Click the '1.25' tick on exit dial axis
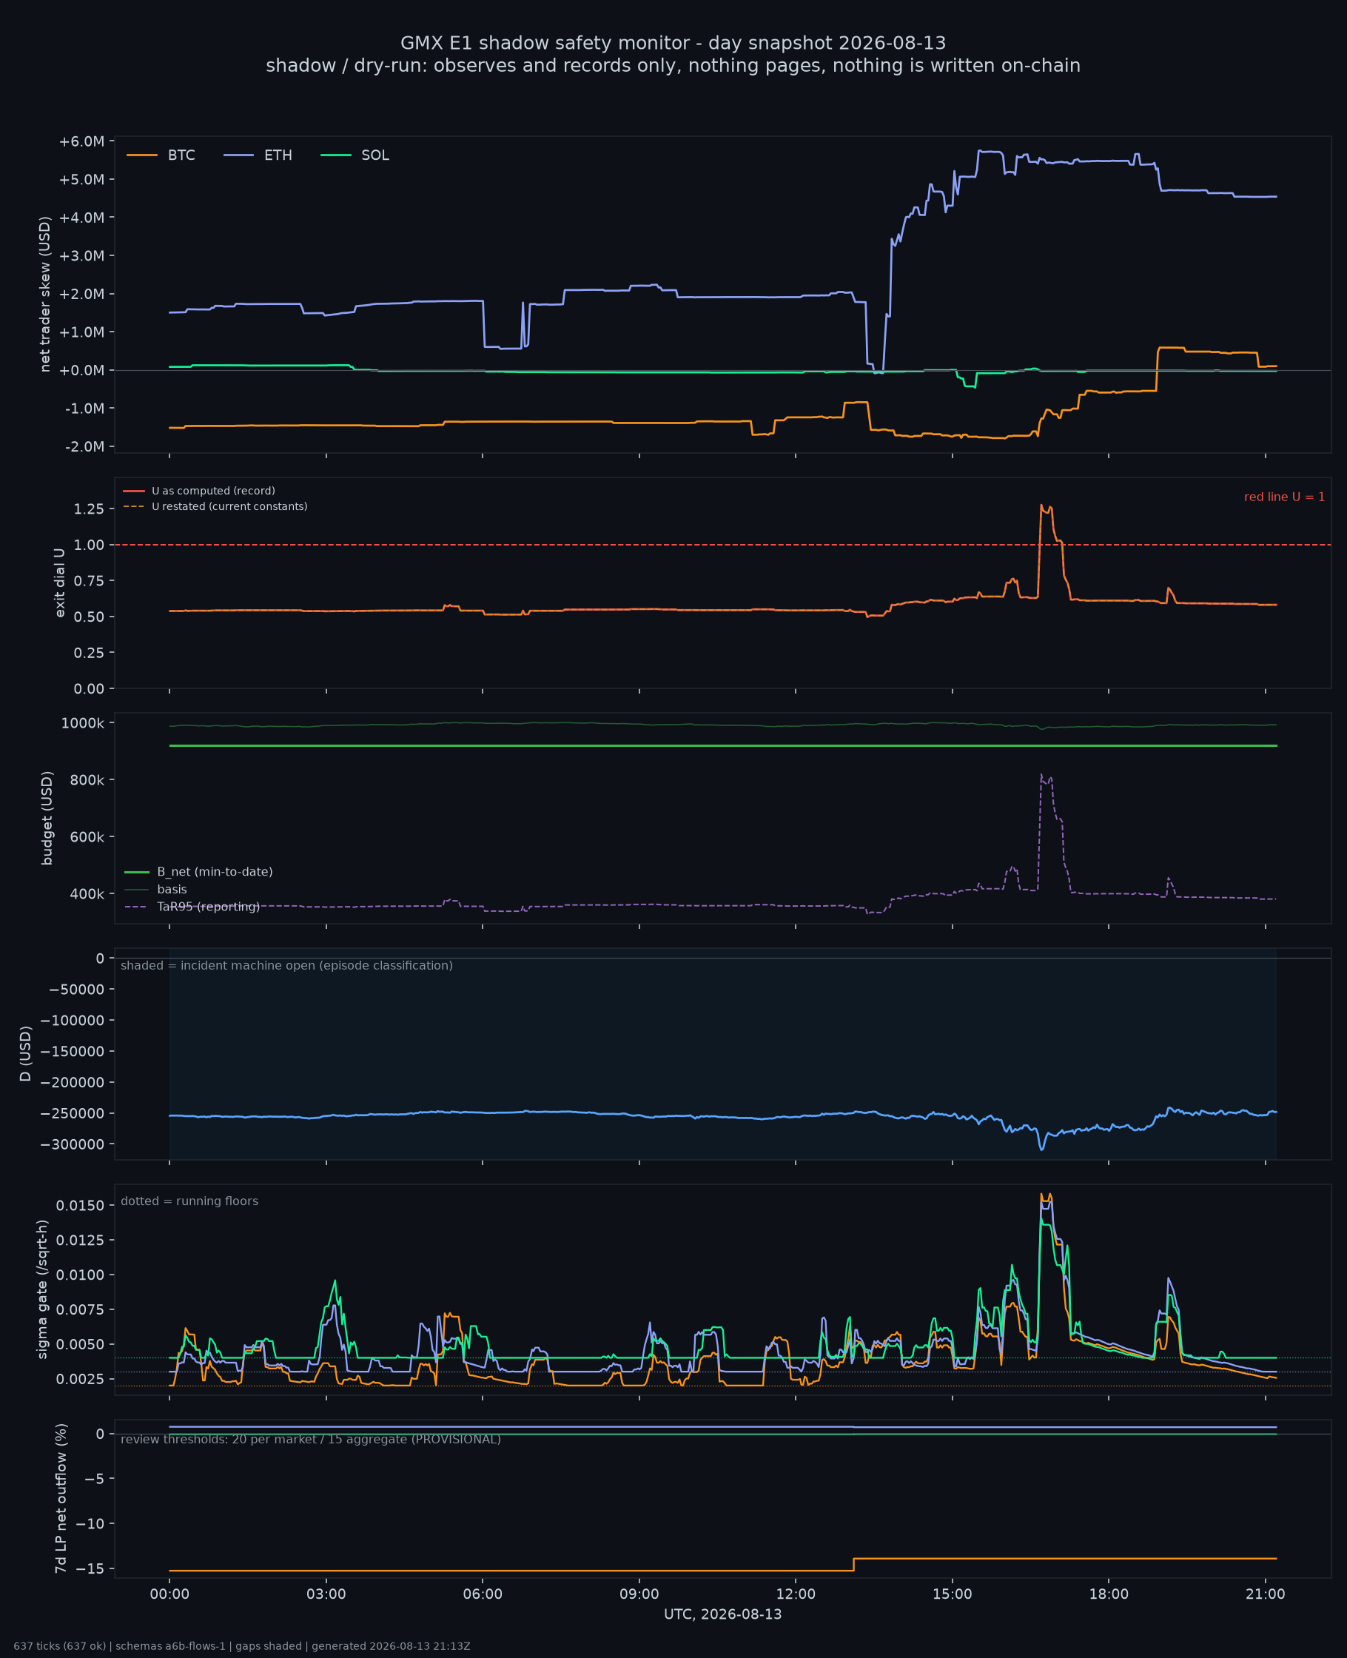This screenshot has height=1658, width=1347. (x=90, y=509)
